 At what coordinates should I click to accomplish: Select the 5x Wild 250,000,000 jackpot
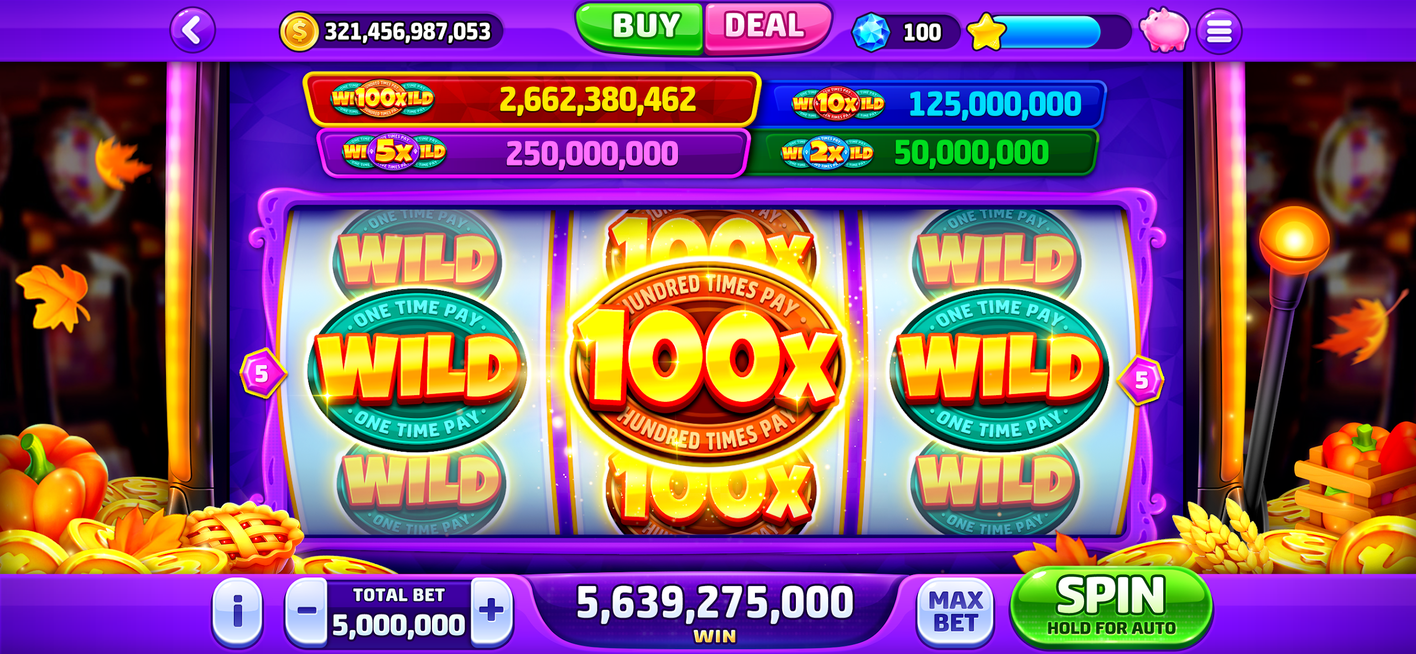pyautogui.click(x=532, y=153)
